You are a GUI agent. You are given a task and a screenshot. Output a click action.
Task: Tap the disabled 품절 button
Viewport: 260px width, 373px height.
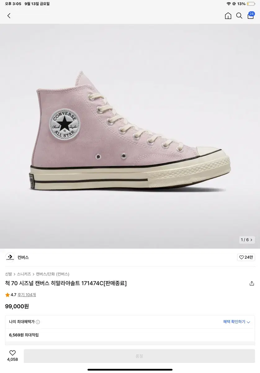coord(139,356)
